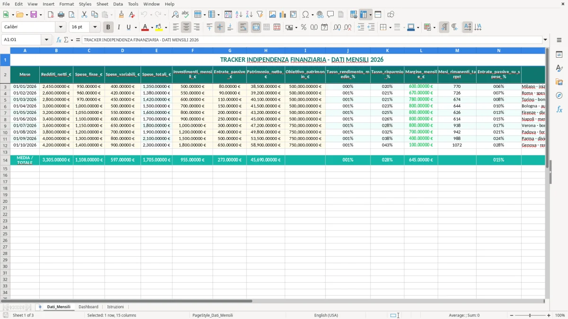Open the Borders dropdown arrow
Viewport: 568px width, 319px height.
tap(390, 27)
